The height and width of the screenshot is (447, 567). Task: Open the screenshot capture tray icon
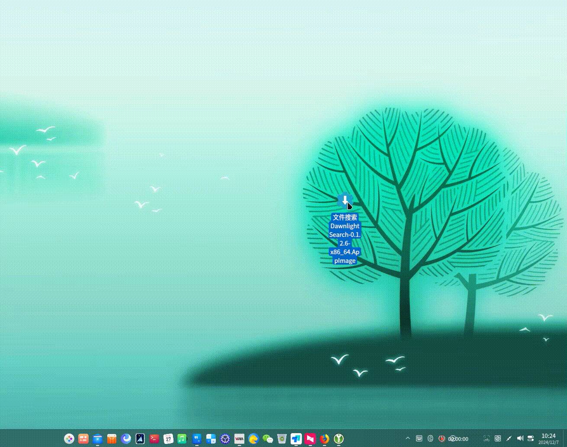click(x=486, y=438)
